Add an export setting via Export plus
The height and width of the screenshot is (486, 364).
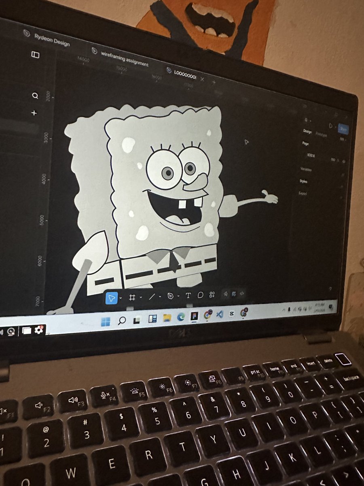point(341,197)
